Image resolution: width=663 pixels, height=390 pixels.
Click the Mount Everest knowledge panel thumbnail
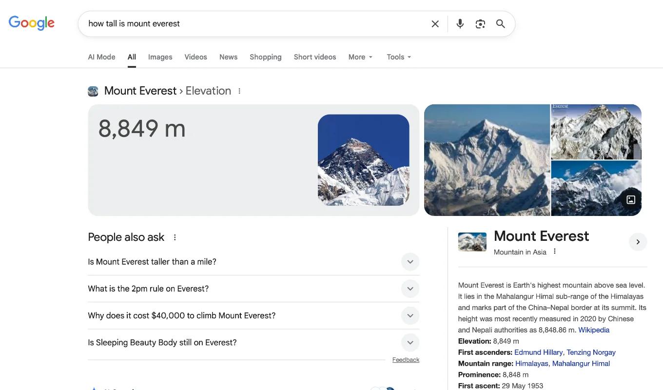point(472,242)
